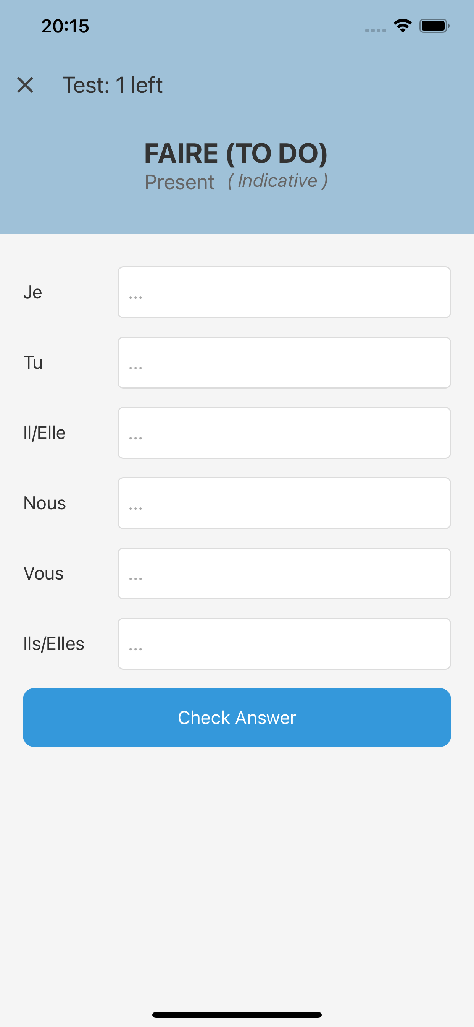
Task: Tap the cellular signal dots
Action: pyautogui.click(x=375, y=30)
